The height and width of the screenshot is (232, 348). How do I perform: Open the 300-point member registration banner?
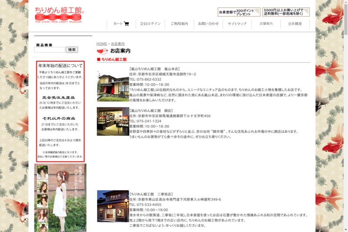(x=239, y=12)
